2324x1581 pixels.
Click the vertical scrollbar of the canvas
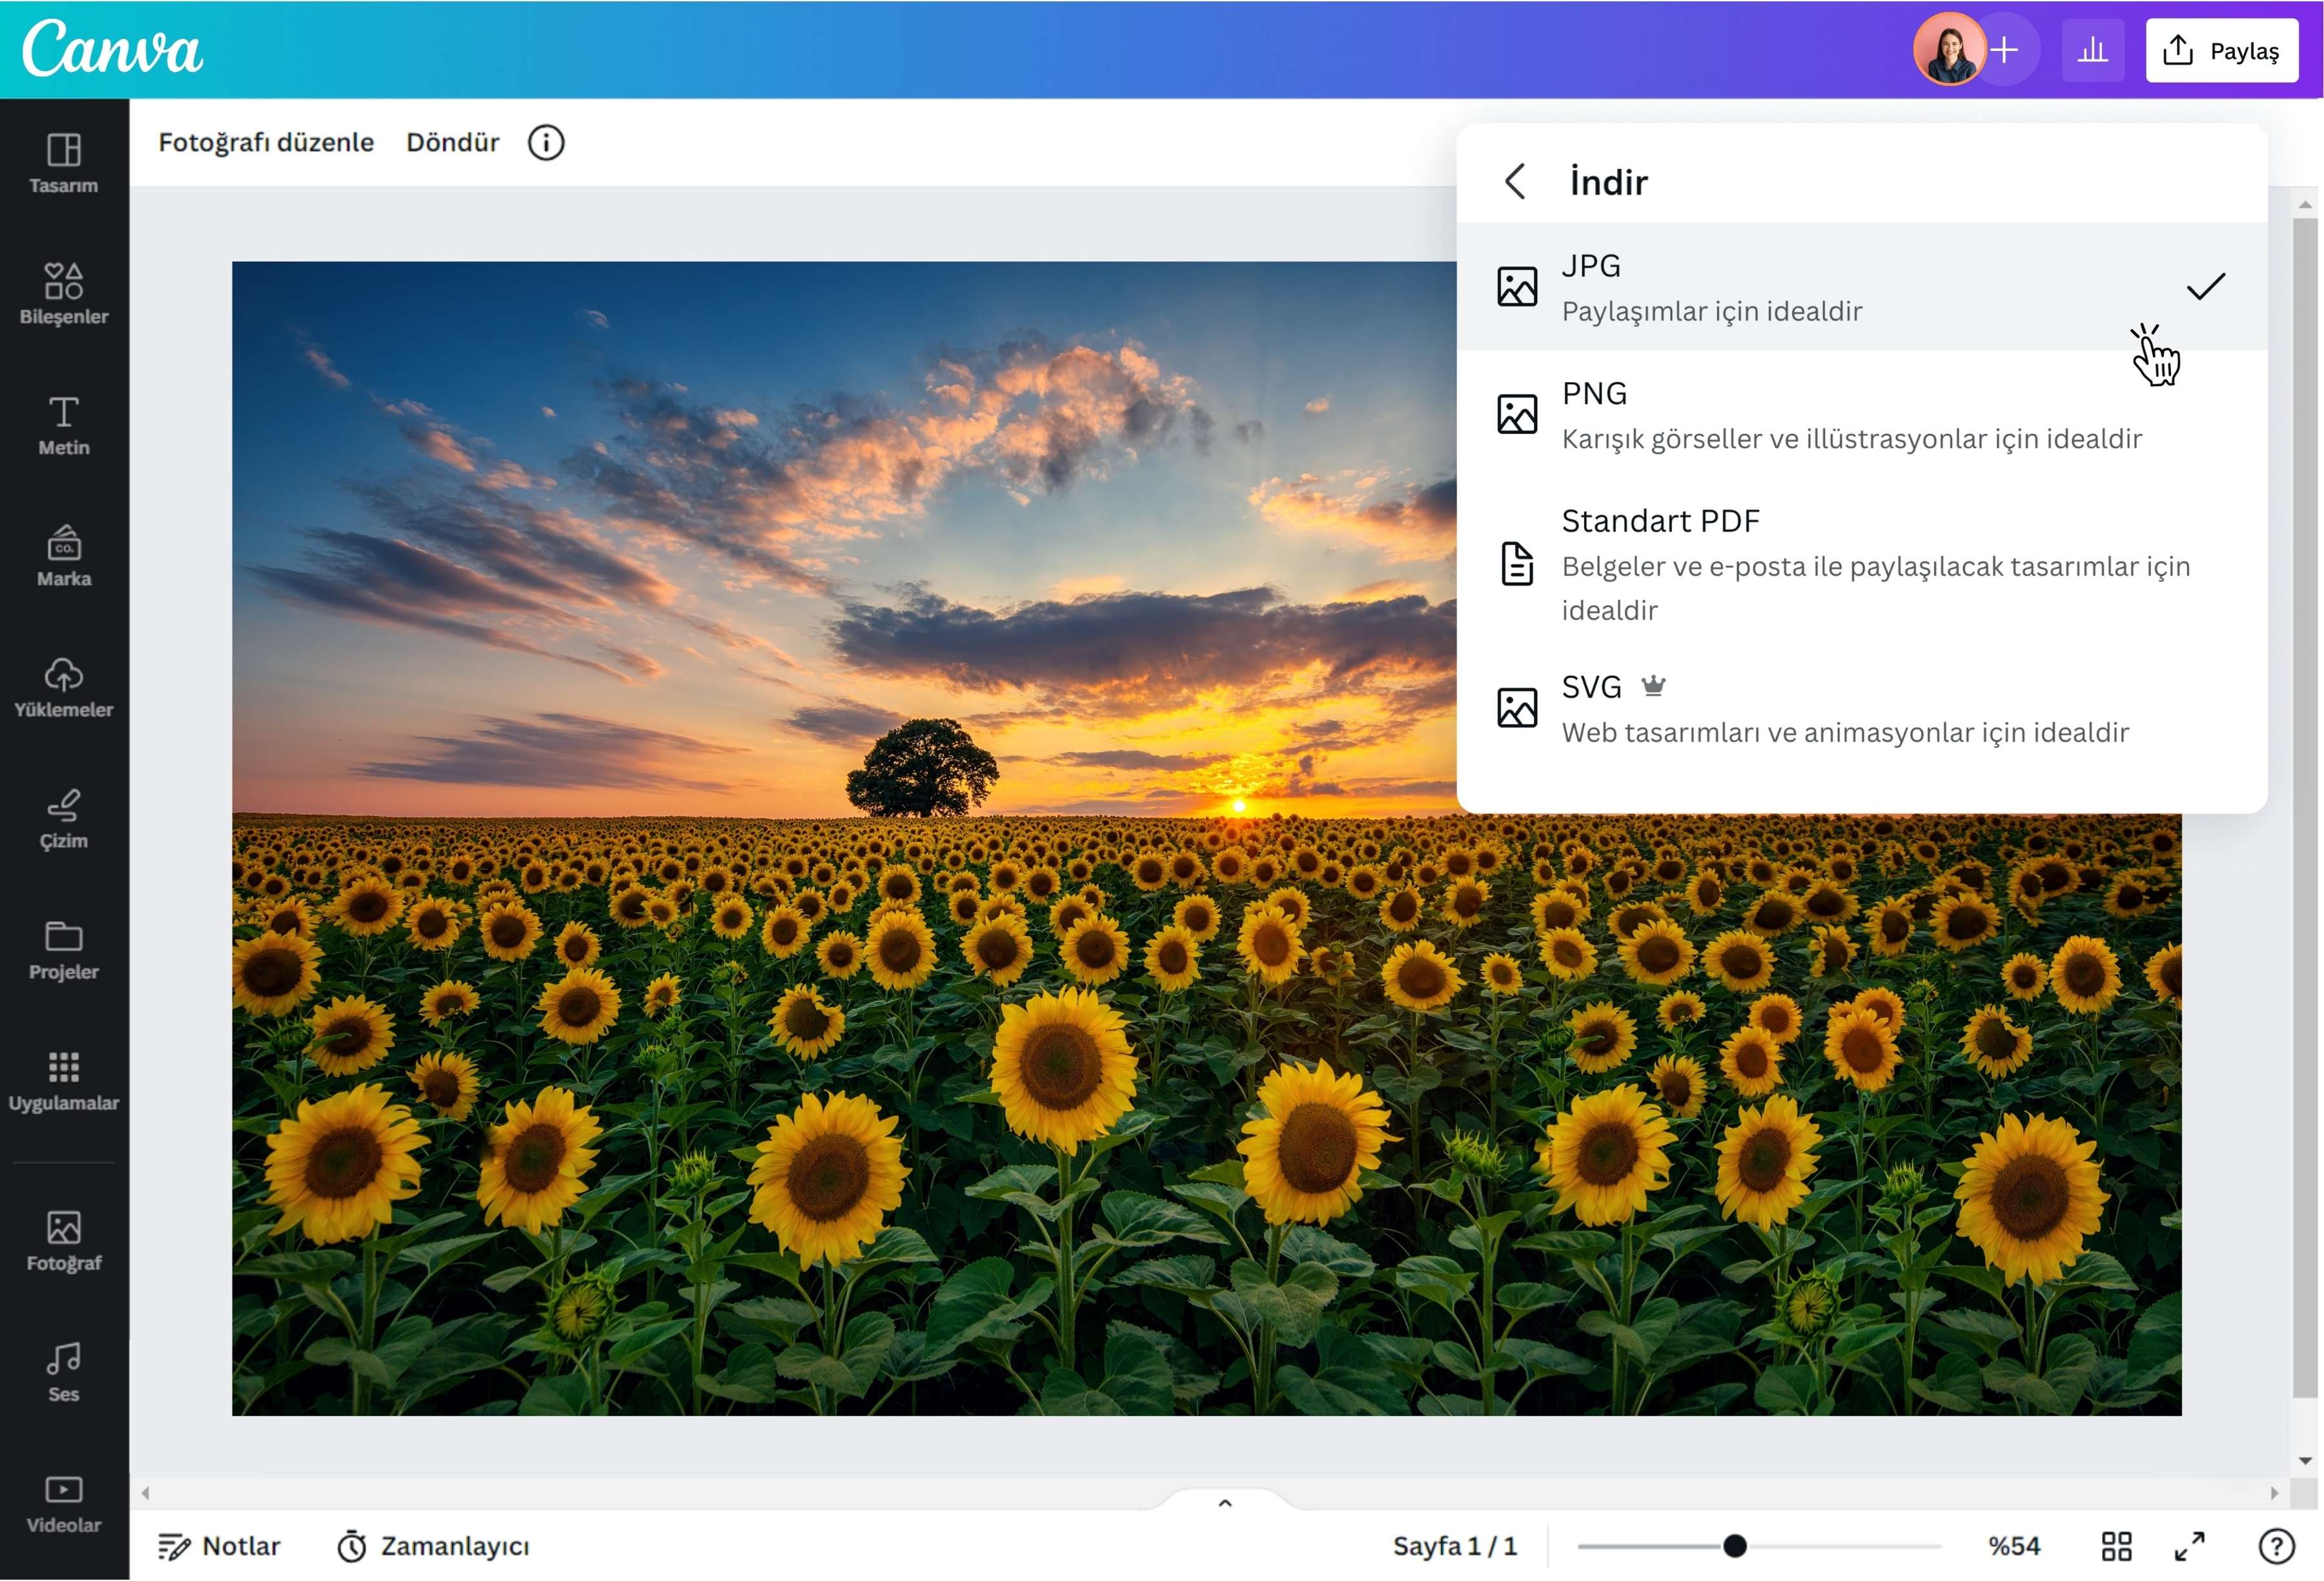pos(2305,808)
